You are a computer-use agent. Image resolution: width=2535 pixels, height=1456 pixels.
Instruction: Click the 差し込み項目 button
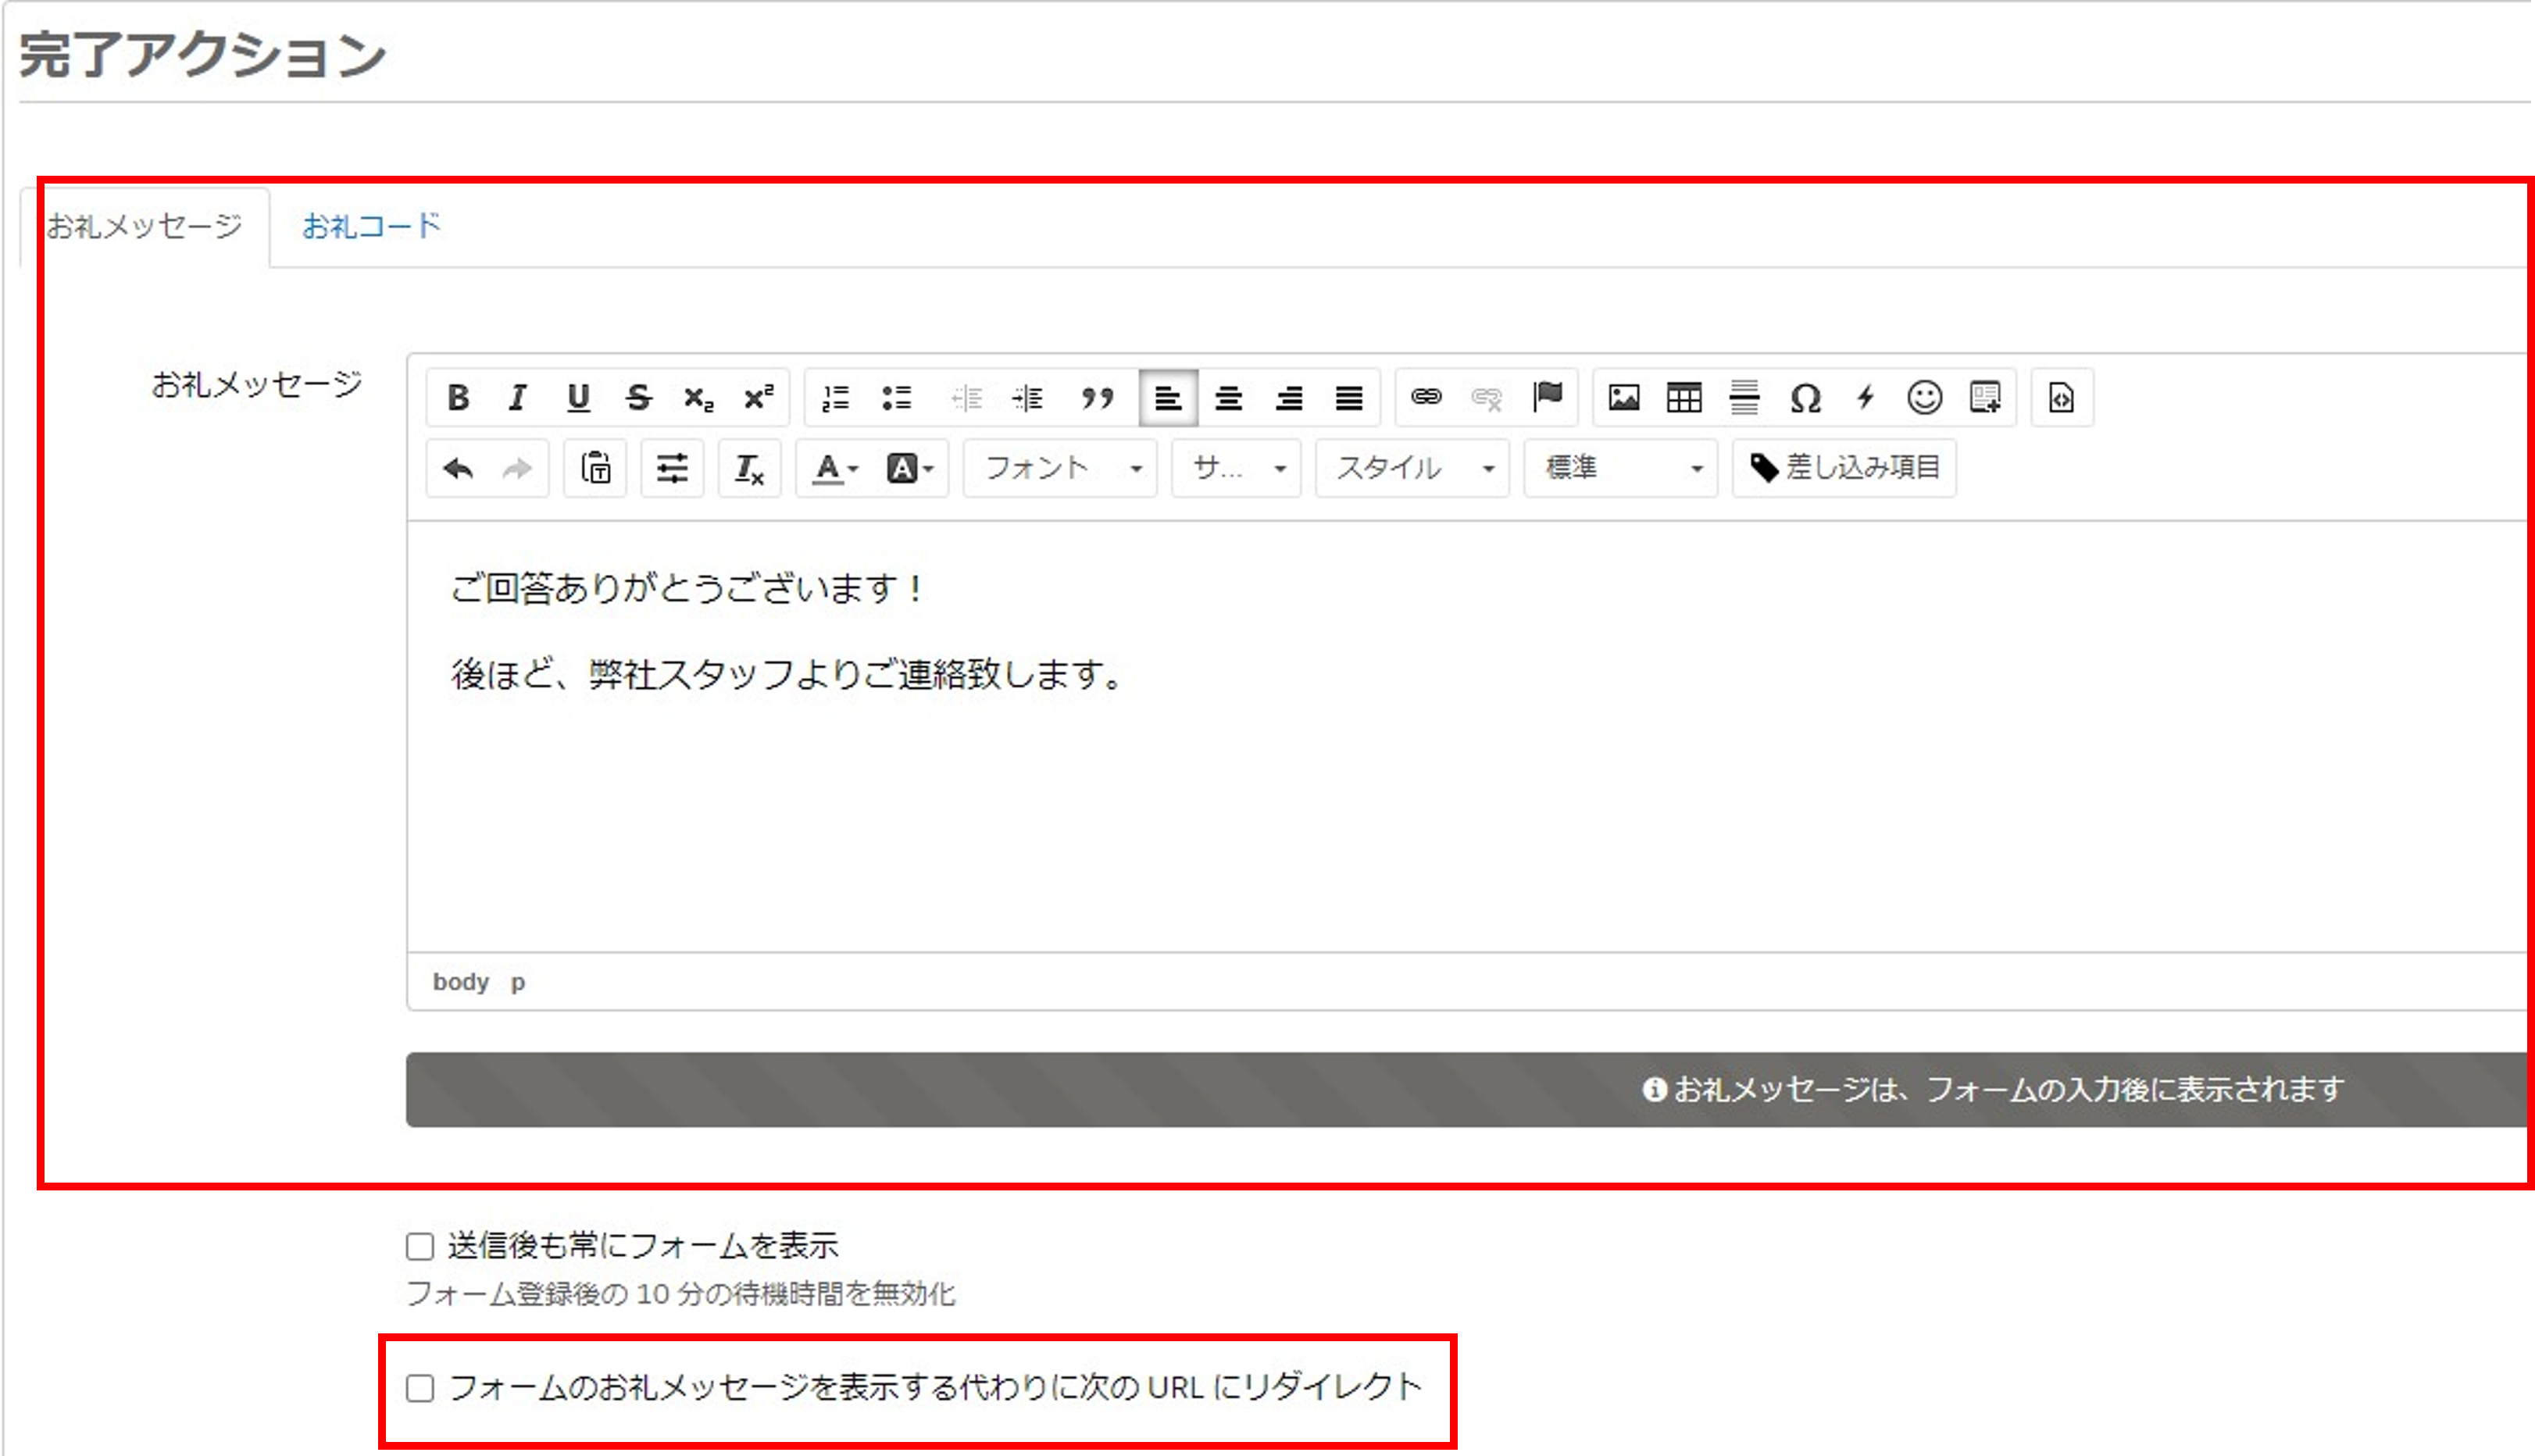(1844, 468)
